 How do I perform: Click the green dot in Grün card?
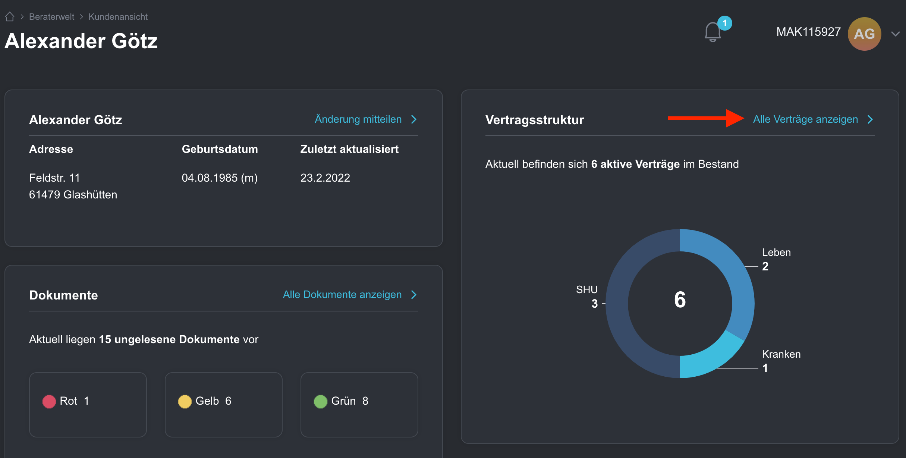pyautogui.click(x=320, y=401)
